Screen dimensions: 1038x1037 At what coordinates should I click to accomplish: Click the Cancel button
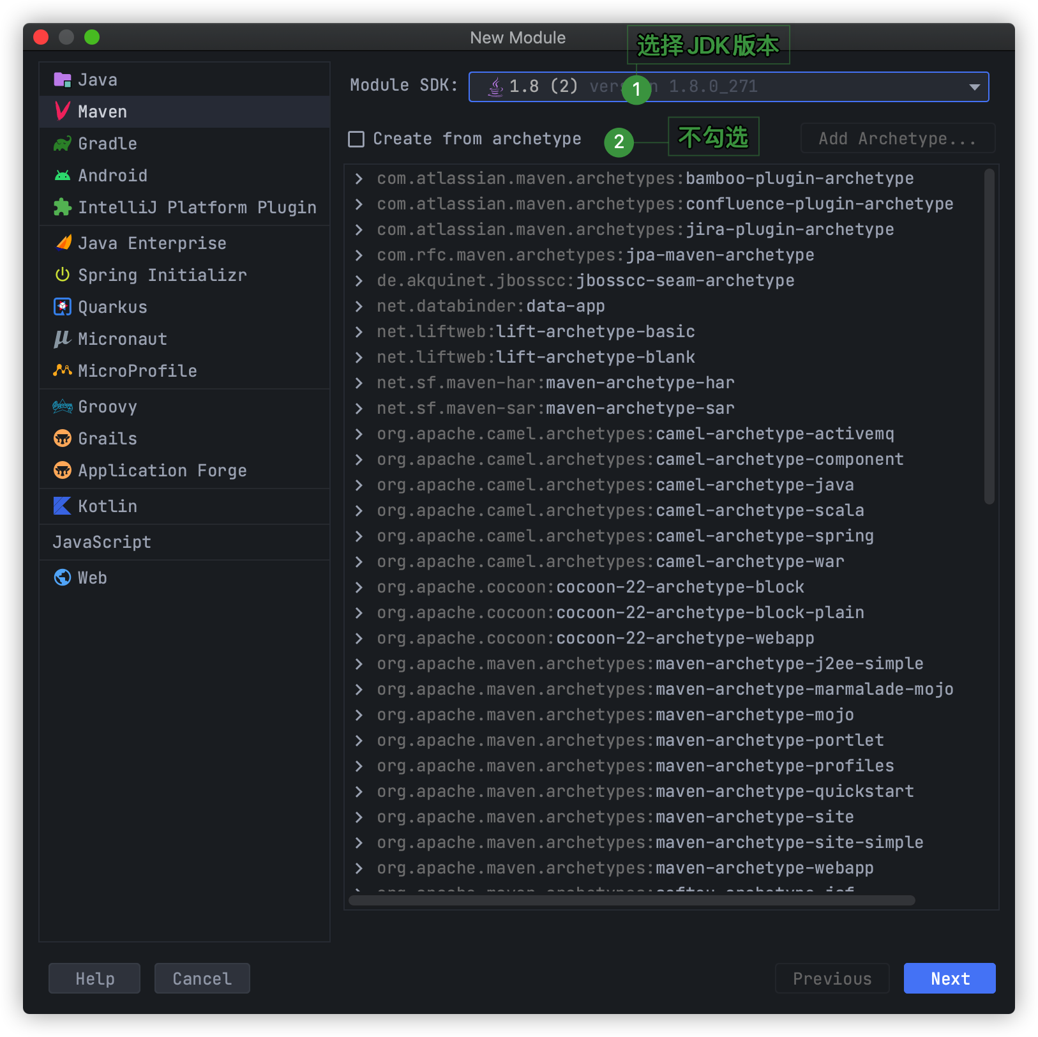202,978
